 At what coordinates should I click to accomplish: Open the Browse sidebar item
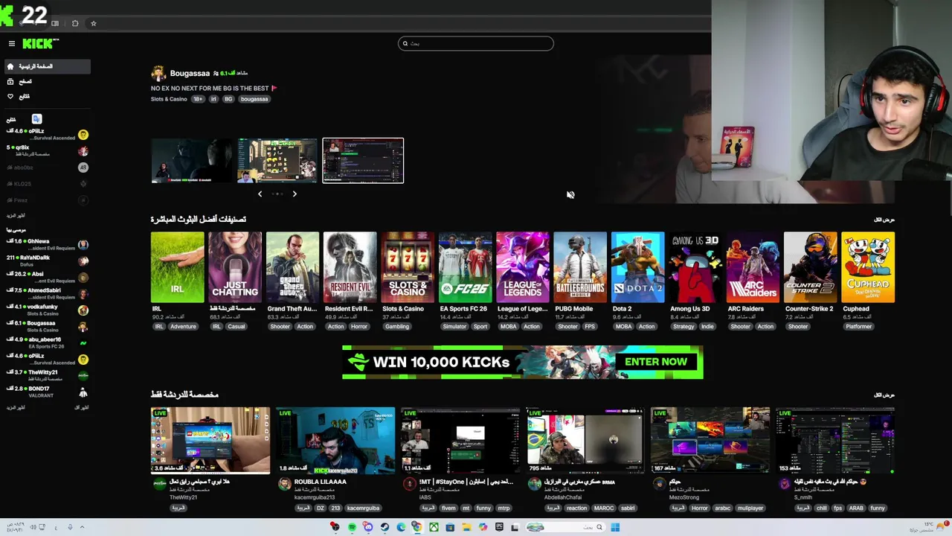pos(46,81)
